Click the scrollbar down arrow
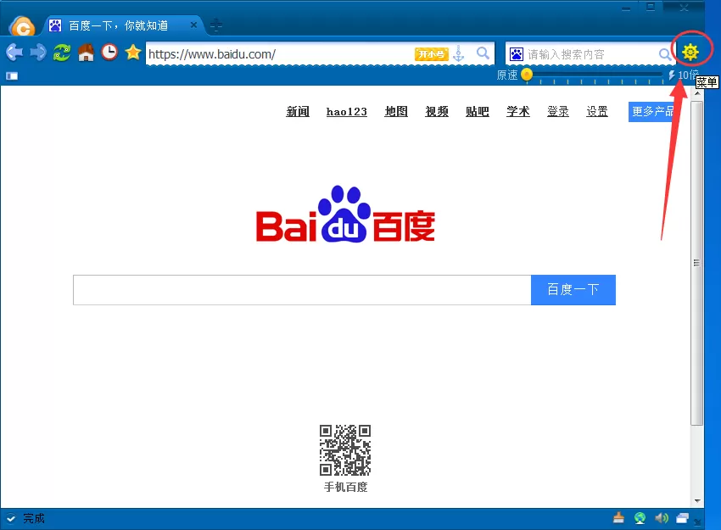 [697, 500]
